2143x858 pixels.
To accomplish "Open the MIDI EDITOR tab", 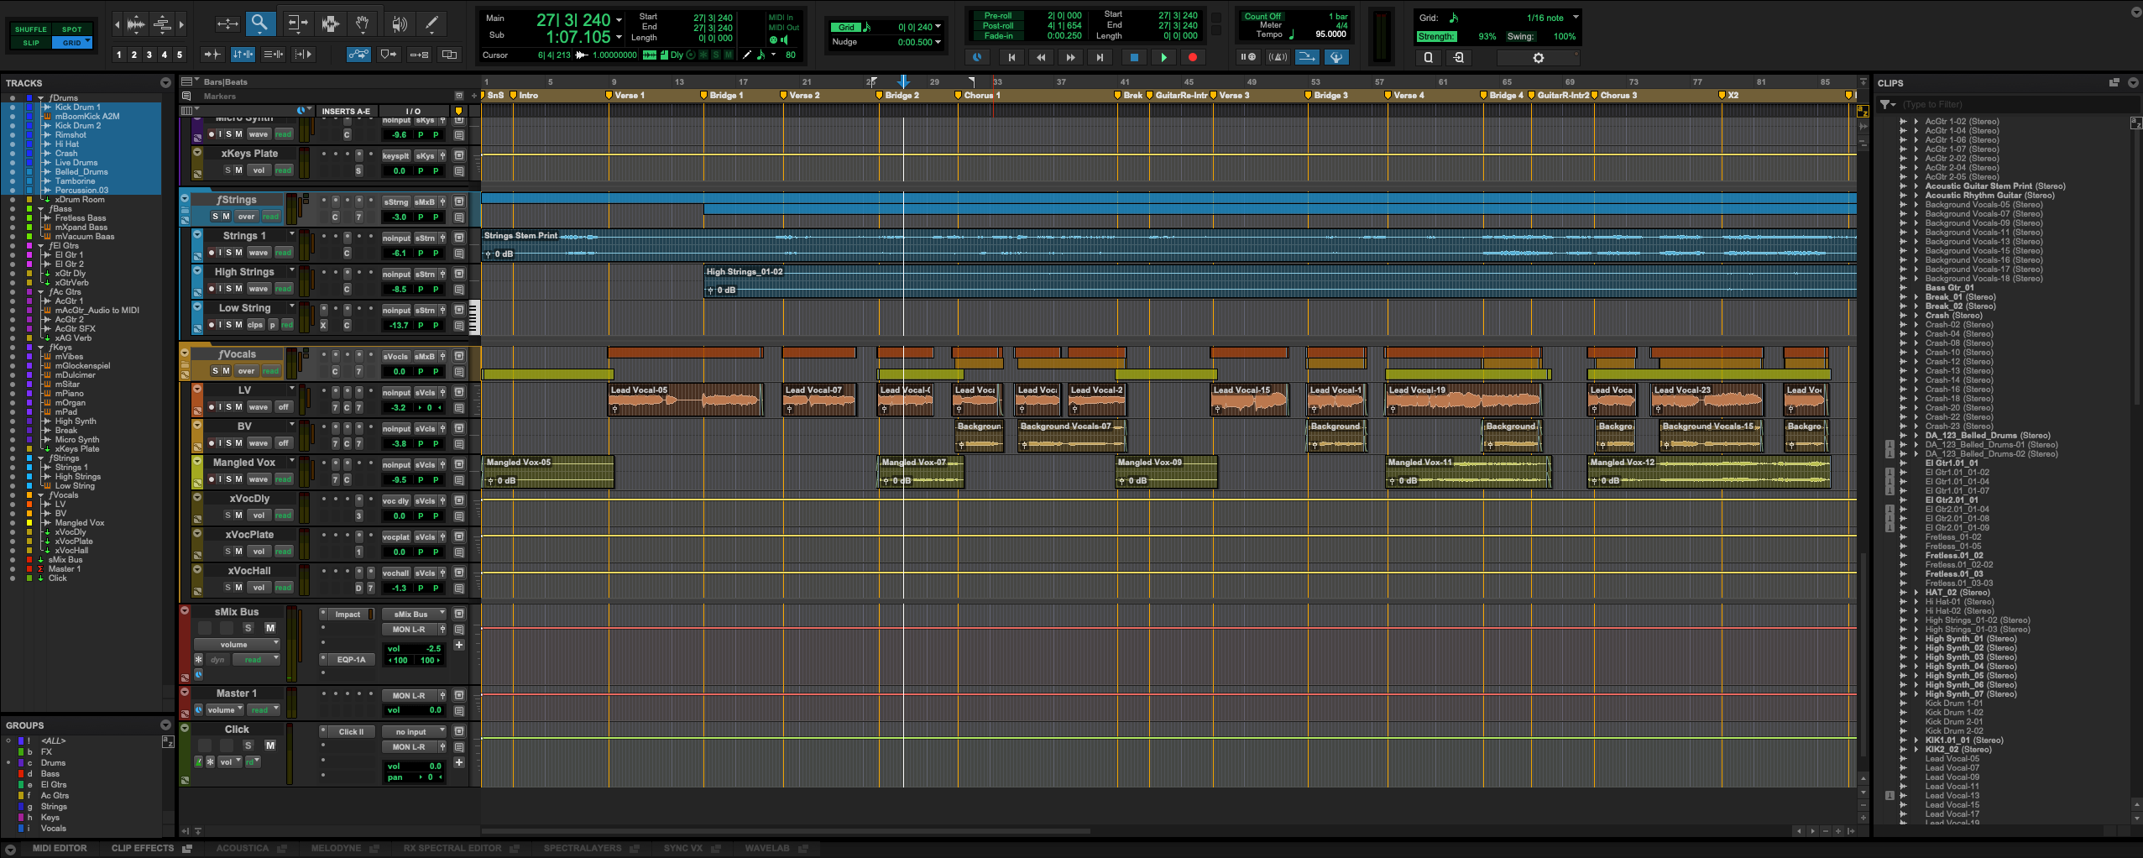I will point(60,848).
